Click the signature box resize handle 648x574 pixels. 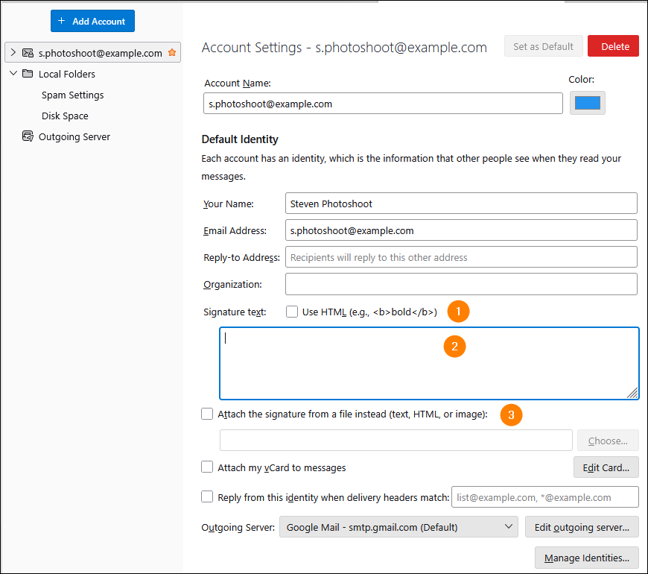pos(632,393)
